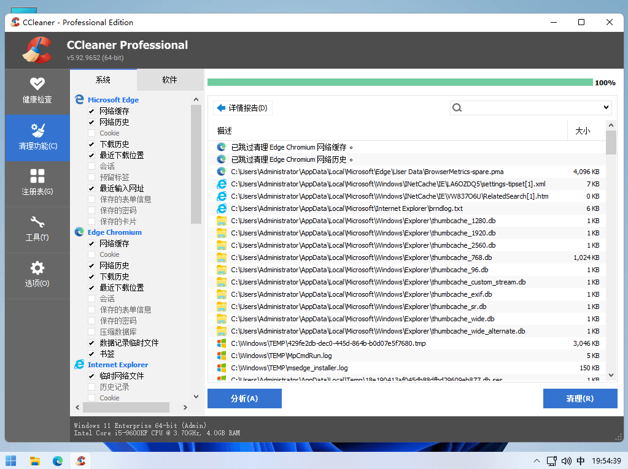
Task: Launch Microsoft Edge from the taskbar
Action: (58, 460)
